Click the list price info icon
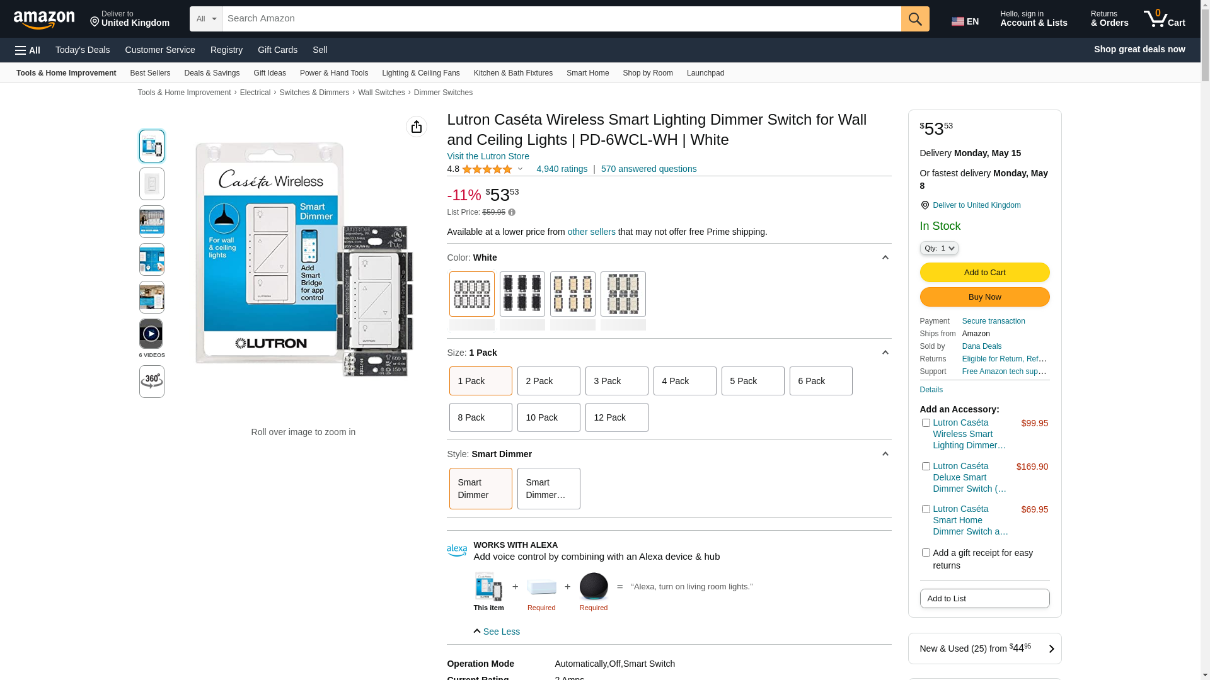The width and height of the screenshot is (1210, 680). coord(512,213)
